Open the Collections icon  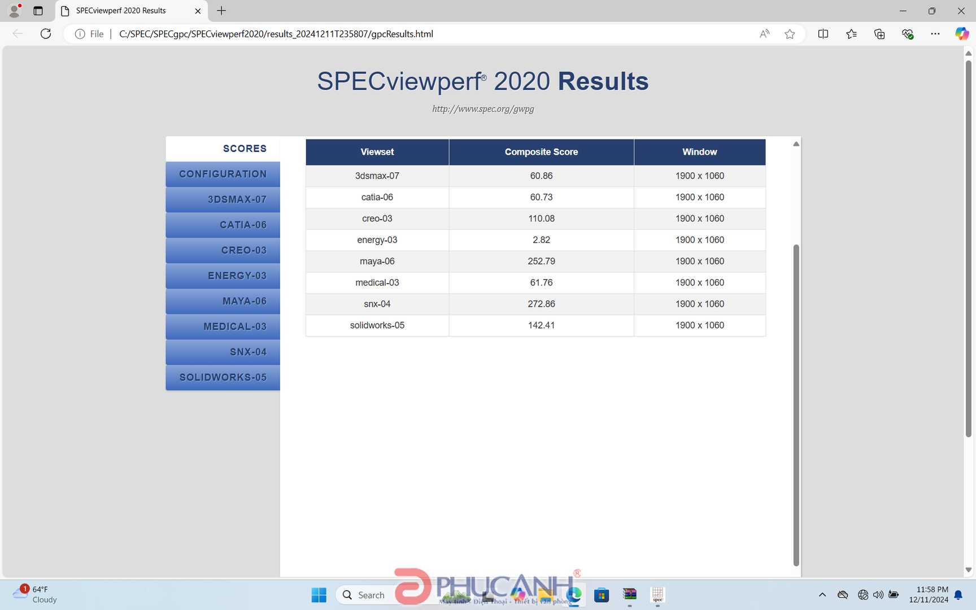pos(879,34)
